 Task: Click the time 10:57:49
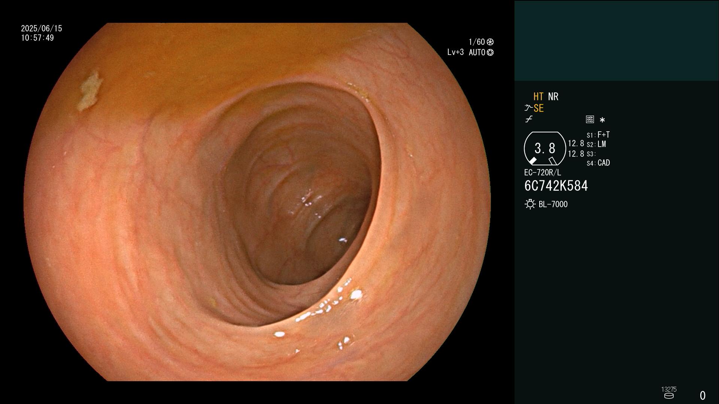click(x=37, y=38)
